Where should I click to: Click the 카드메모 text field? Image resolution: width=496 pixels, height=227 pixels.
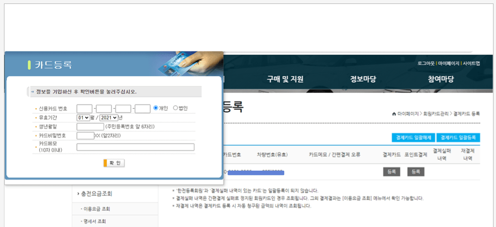pos(135,147)
